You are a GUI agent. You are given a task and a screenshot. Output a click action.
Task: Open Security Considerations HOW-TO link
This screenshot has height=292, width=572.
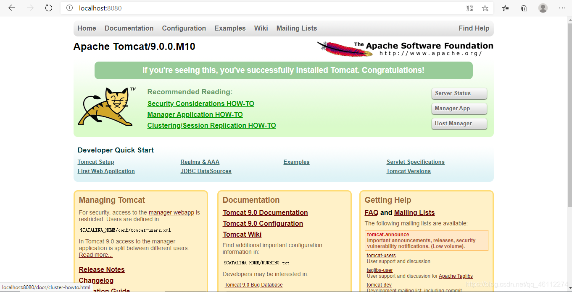[x=201, y=103]
